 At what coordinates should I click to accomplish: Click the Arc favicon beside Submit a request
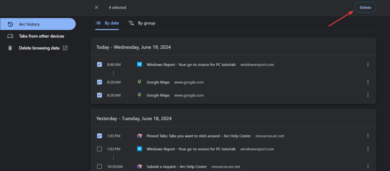point(139,166)
